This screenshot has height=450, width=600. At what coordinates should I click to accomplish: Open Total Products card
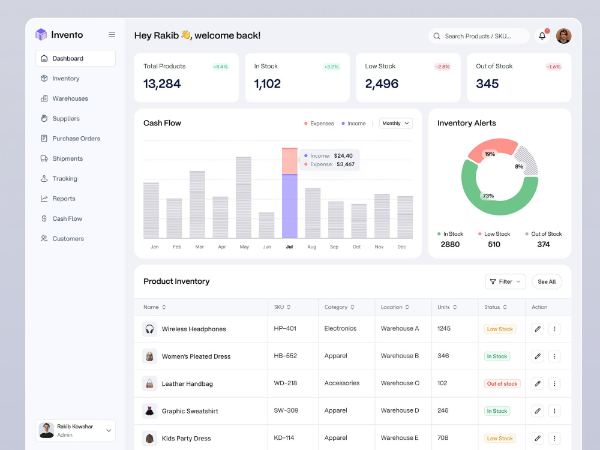187,77
